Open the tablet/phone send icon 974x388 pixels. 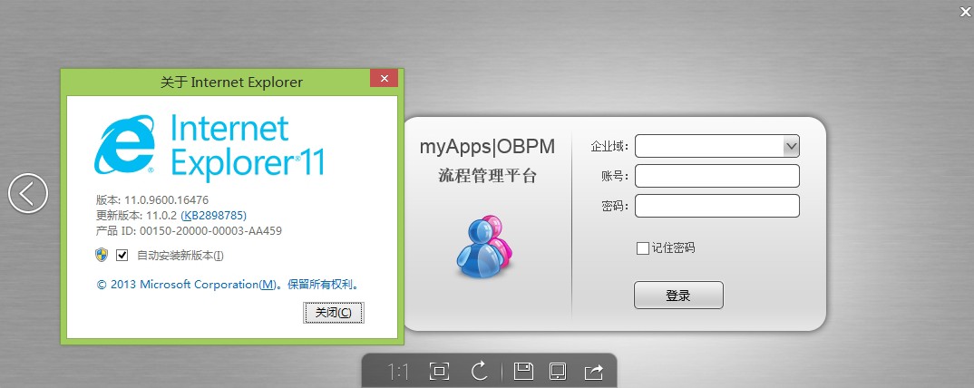[x=558, y=372]
